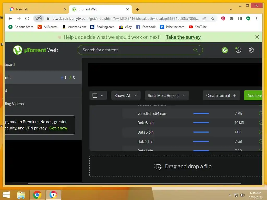Click the µTorrent Web logo
The width and height of the screenshot is (267, 200).
(35, 50)
